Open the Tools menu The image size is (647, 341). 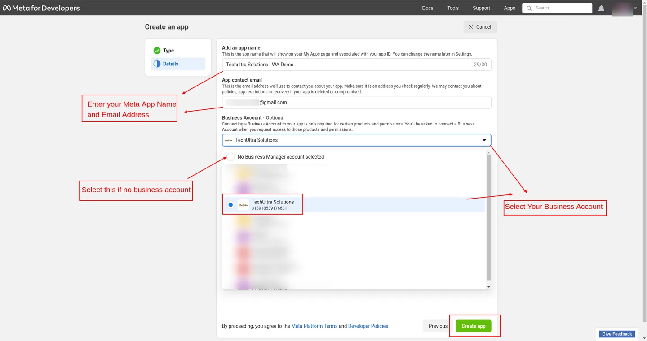pyautogui.click(x=453, y=8)
